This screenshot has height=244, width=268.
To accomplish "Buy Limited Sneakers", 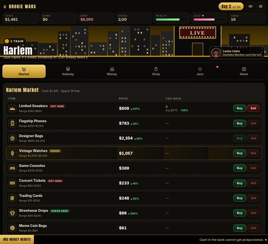I will point(240,108).
